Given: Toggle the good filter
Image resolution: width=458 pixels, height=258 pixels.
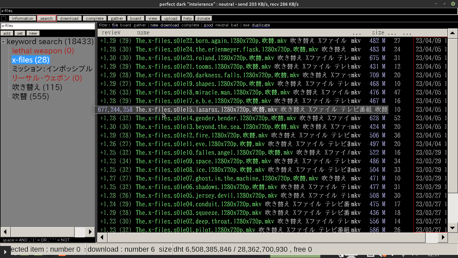Looking at the screenshot, I should coord(208,25).
